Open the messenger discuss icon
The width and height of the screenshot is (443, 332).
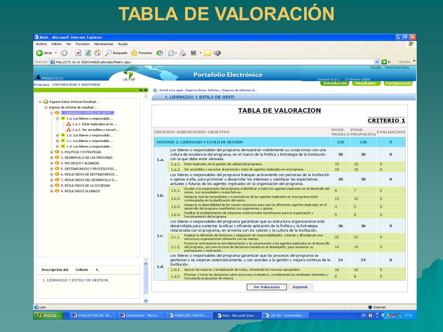(217, 53)
